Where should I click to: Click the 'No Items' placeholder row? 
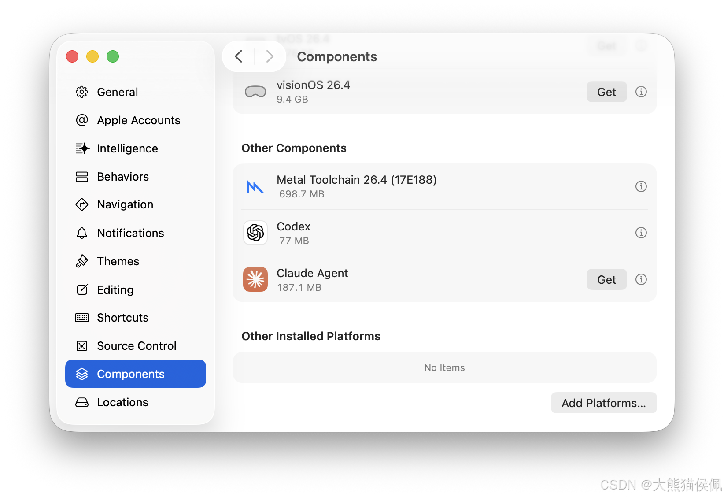(x=445, y=367)
